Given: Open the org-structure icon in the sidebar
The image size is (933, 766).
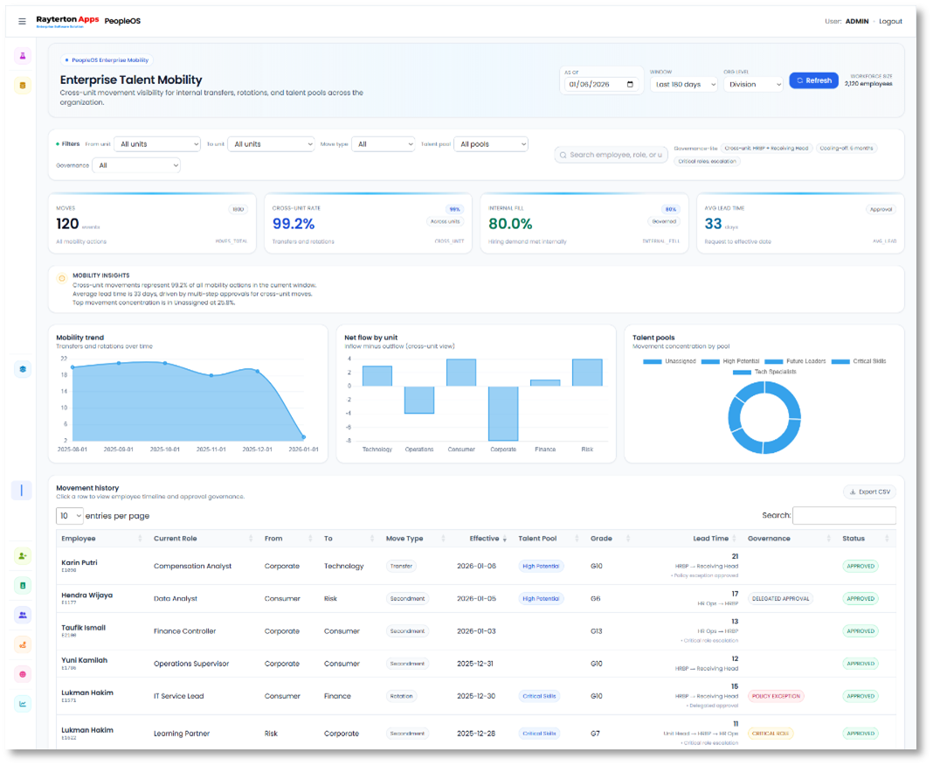Looking at the screenshot, I should 22,645.
